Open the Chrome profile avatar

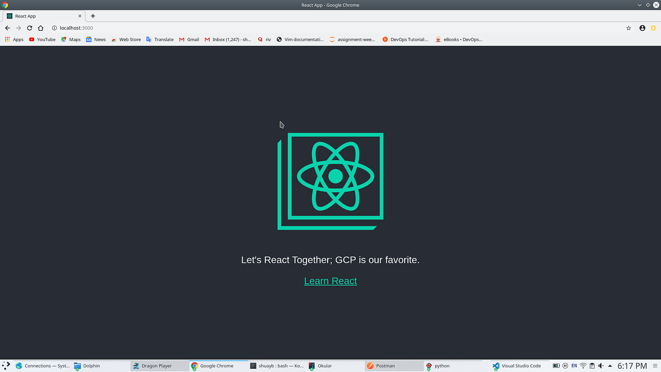click(x=642, y=28)
